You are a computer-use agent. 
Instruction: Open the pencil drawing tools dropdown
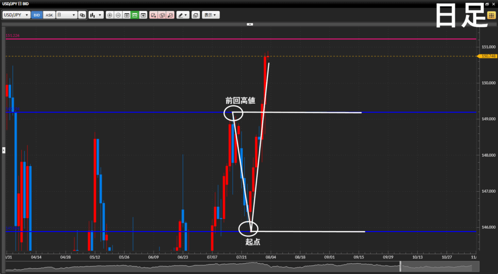[183, 15]
